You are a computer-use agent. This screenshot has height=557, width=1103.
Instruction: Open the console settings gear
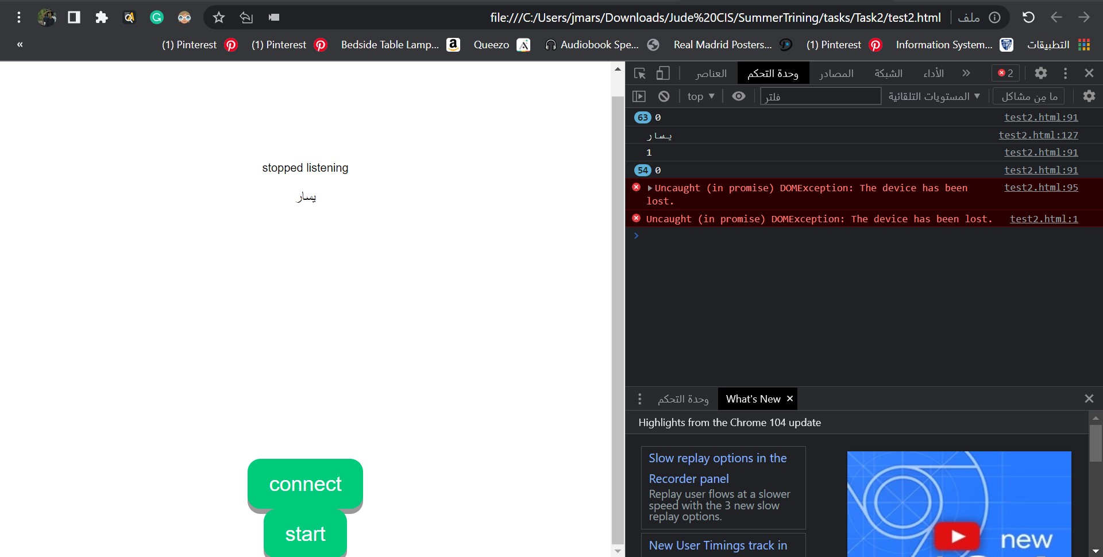point(1089,96)
